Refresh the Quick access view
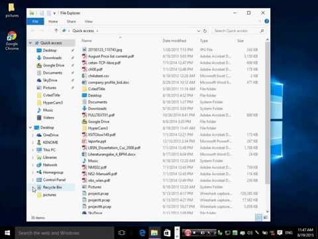This screenshot has width=318, height=239. [x=205, y=31]
